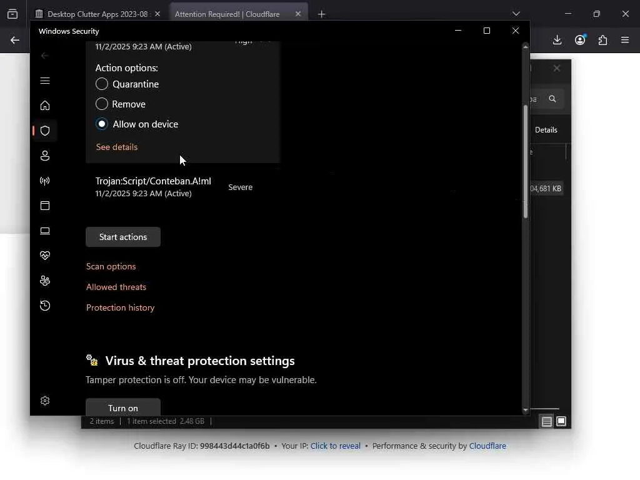Open the Protection history link

tap(121, 307)
